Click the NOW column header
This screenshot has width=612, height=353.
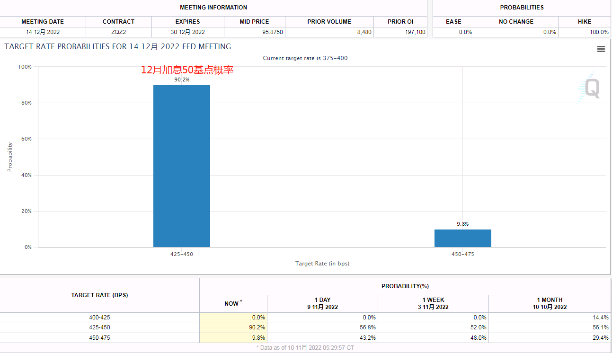point(233,303)
